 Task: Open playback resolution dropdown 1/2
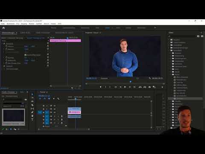coord(138,78)
